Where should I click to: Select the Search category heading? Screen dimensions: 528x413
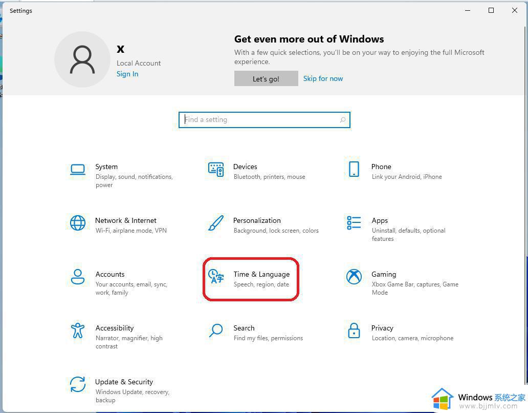click(x=244, y=328)
